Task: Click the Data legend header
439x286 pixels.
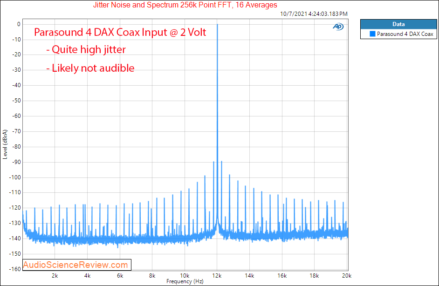Action: tap(398, 24)
